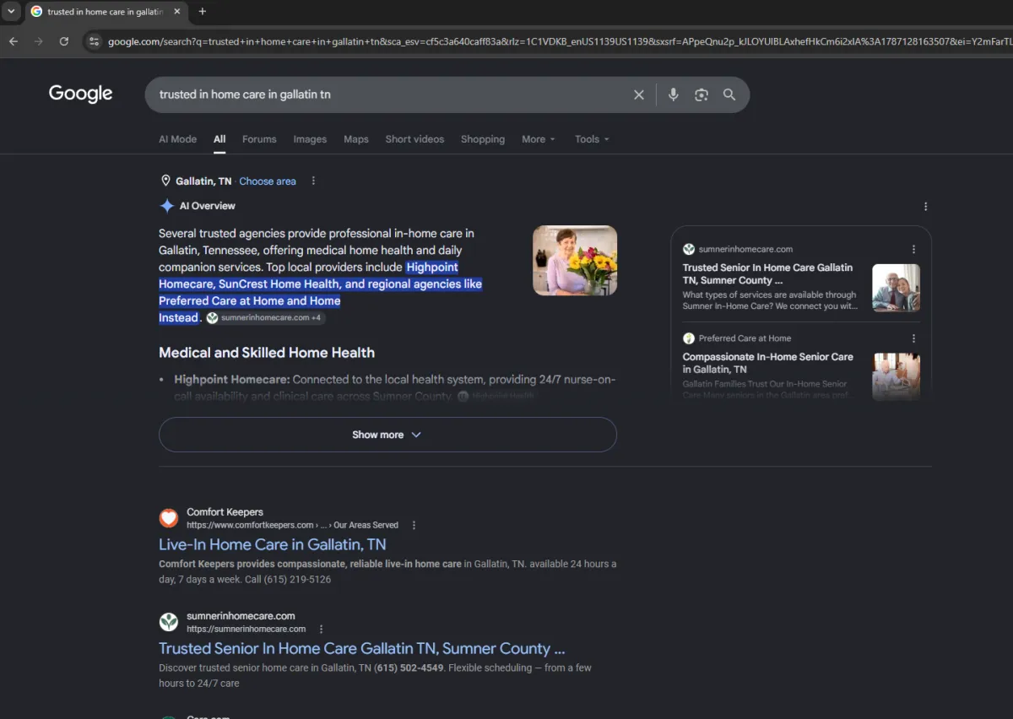Click the Choose area link

point(268,181)
